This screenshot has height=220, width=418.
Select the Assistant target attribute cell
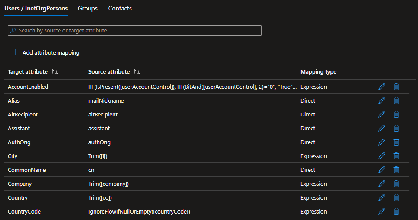(19, 128)
